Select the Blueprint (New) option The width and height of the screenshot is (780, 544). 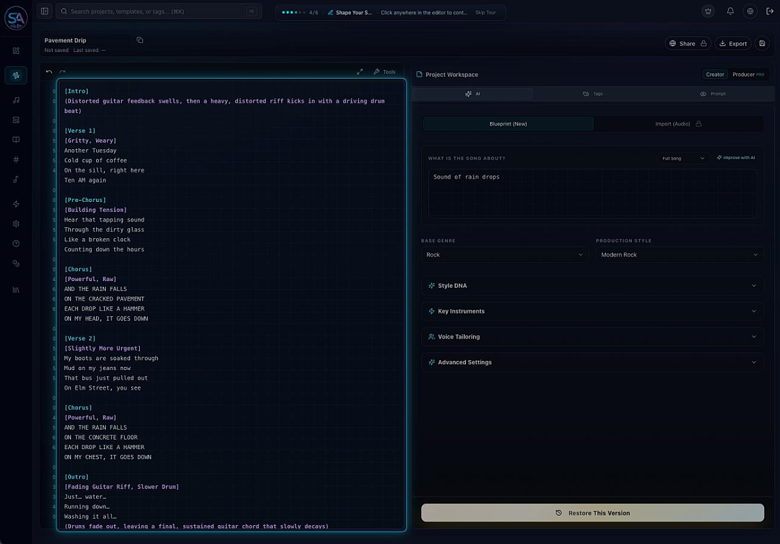point(508,124)
